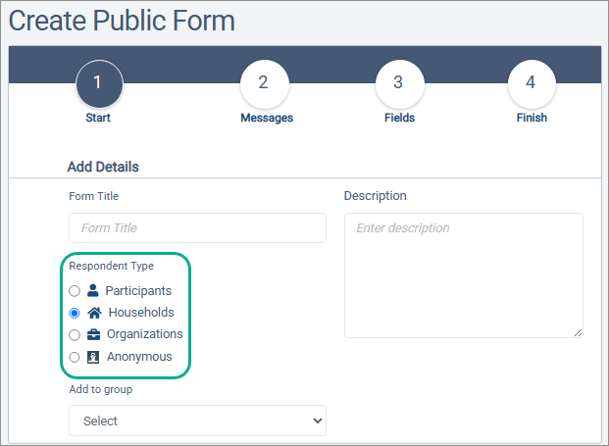This screenshot has height=446, width=609.
Task: Click the Start step label
Action: (98, 118)
